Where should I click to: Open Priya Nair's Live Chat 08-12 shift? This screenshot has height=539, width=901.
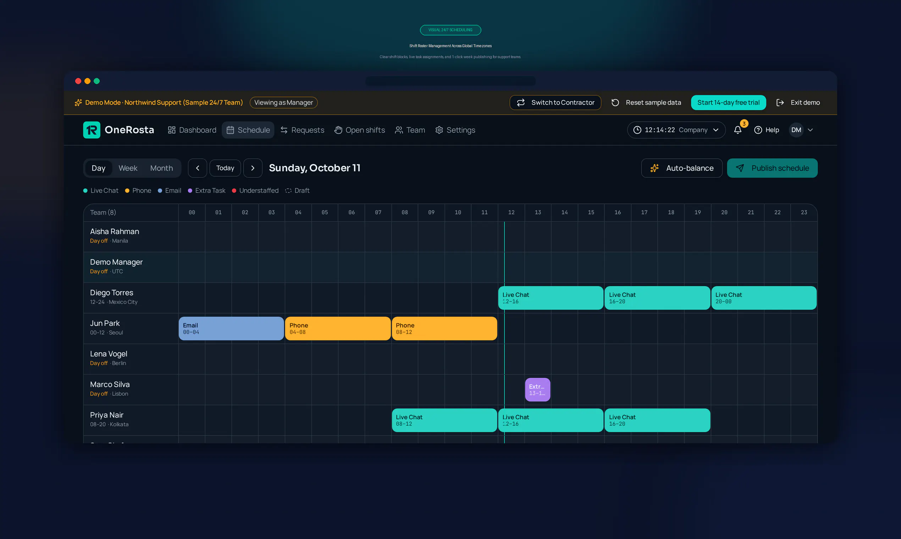(444, 420)
